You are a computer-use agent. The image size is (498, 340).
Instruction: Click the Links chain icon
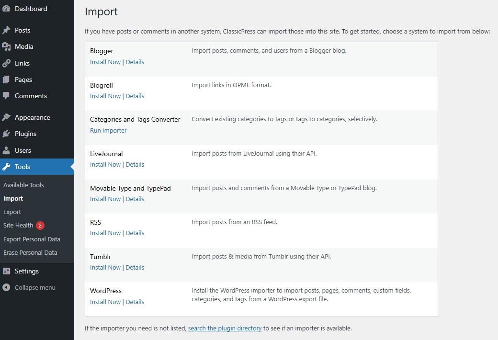[6, 63]
